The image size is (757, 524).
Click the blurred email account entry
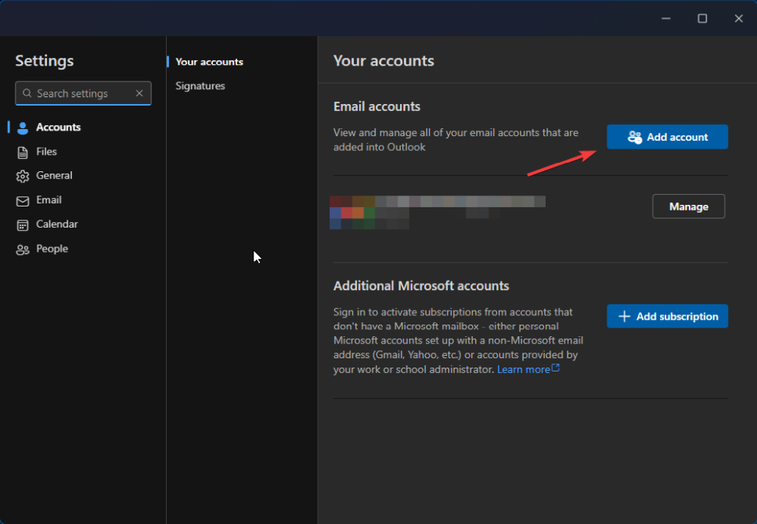point(438,212)
